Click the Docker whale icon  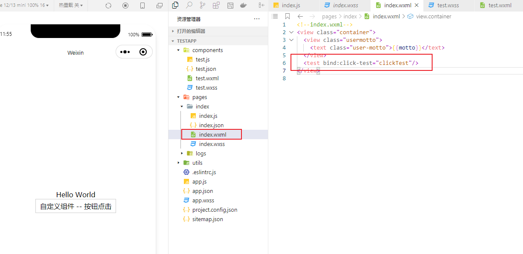[x=244, y=6]
